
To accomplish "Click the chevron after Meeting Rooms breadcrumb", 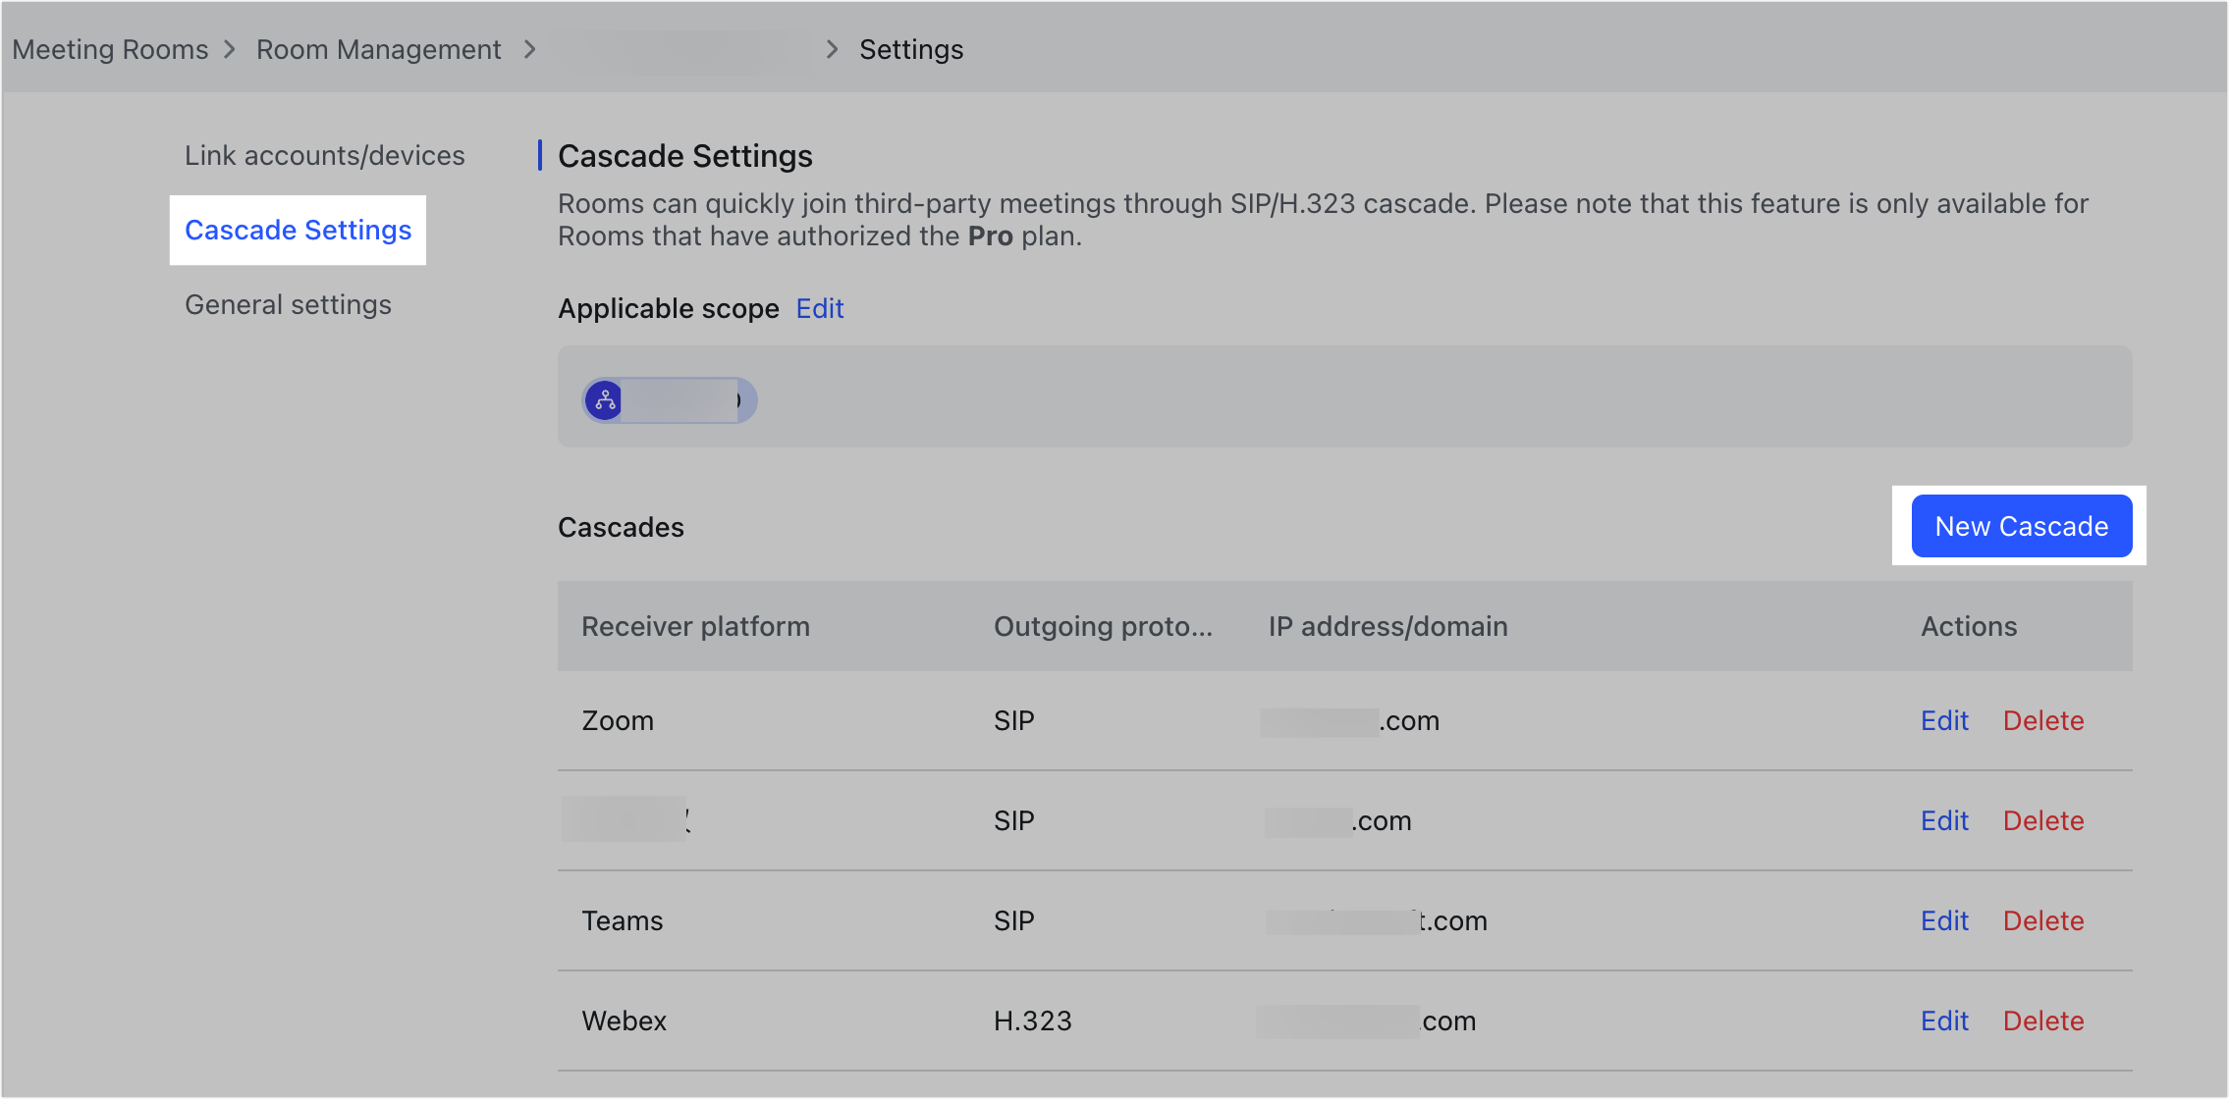I will [x=230, y=49].
